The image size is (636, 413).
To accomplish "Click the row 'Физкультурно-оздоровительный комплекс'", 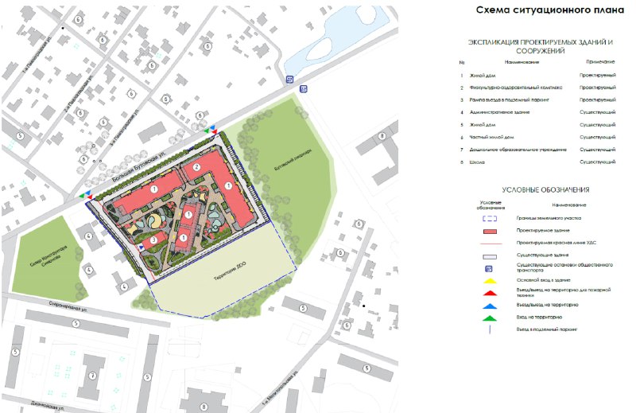I will pyautogui.click(x=538, y=88).
